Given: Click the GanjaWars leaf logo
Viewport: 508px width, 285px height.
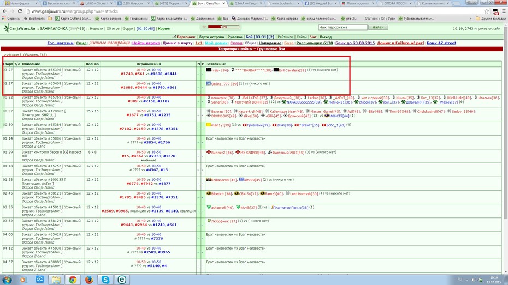Looking at the screenshot, I should point(6,28).
